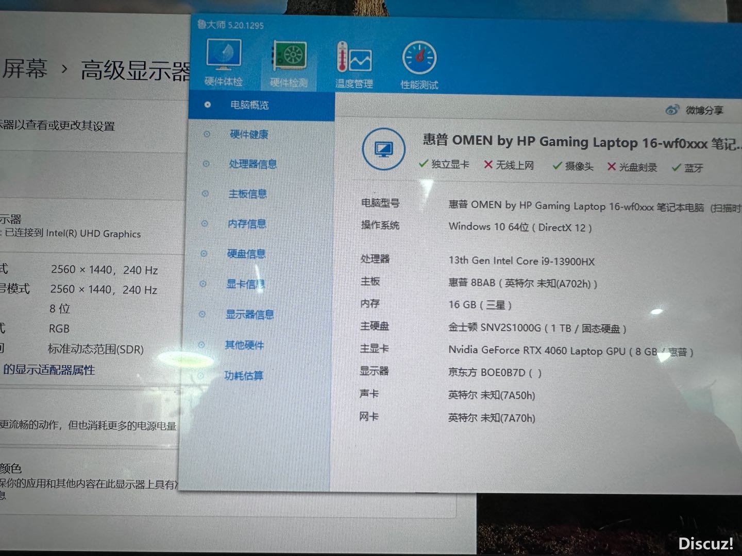Select the 硬件检测 hardware detection icon
Image resolution: width=742 pixels, height=556 pixels.
(289, 57)
